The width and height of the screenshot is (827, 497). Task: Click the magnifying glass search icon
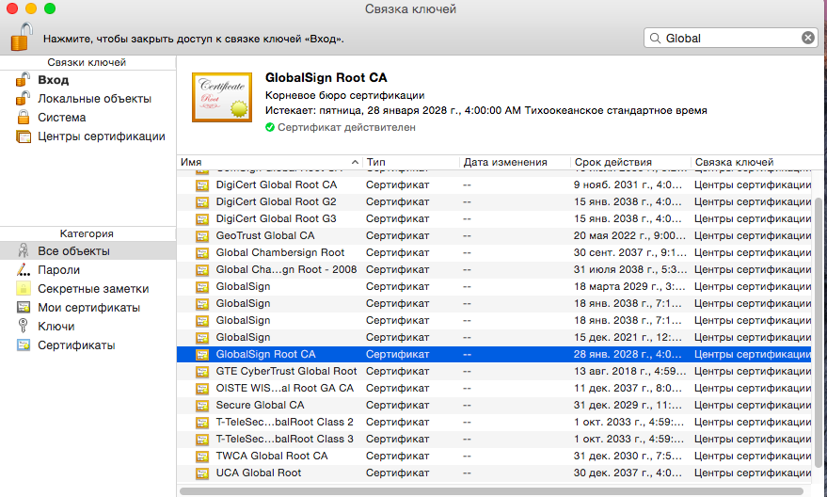[x=655, y=38]
